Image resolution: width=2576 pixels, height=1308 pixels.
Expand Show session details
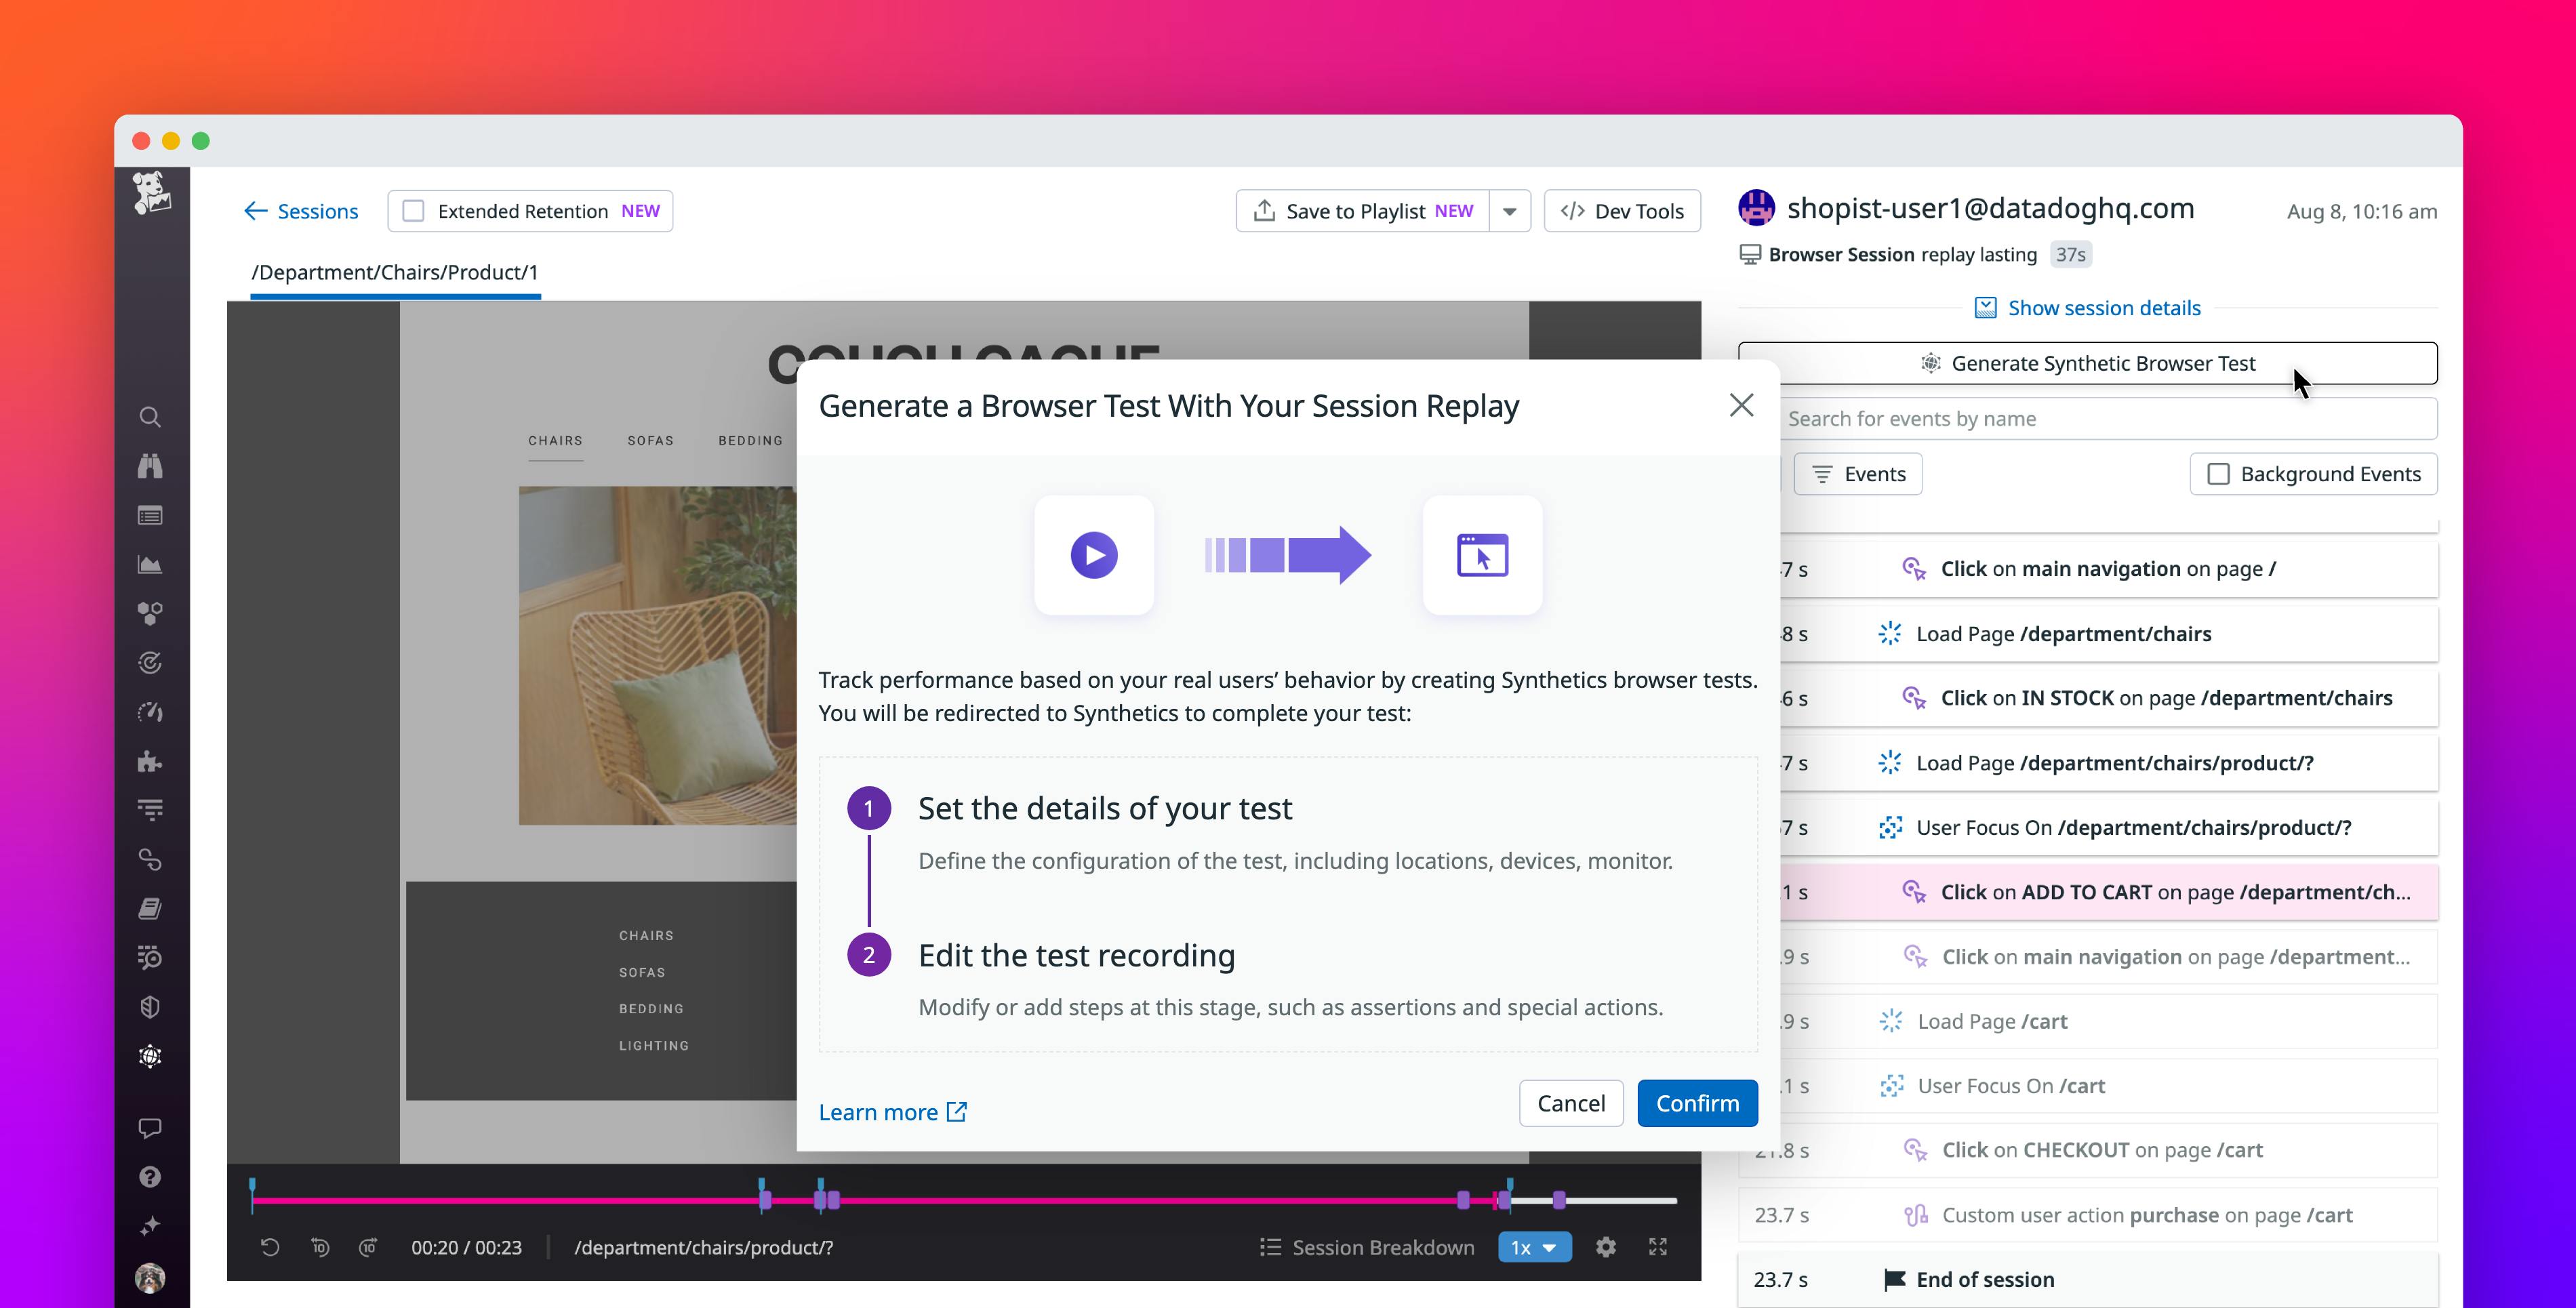coord(2088,308)
